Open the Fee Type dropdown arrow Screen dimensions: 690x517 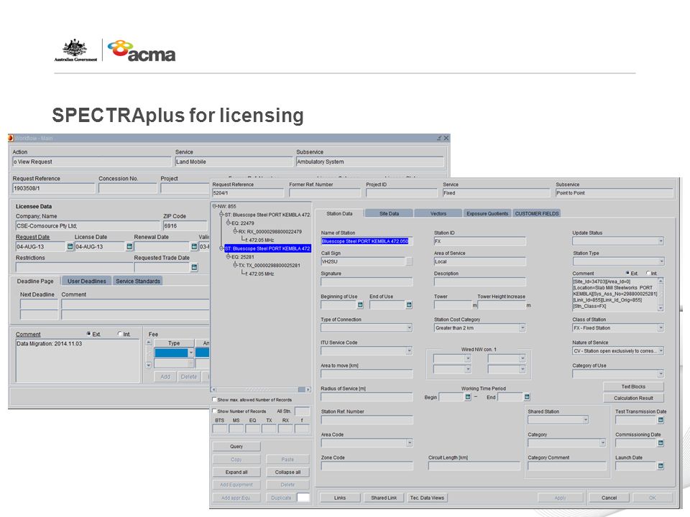(190, 353)
